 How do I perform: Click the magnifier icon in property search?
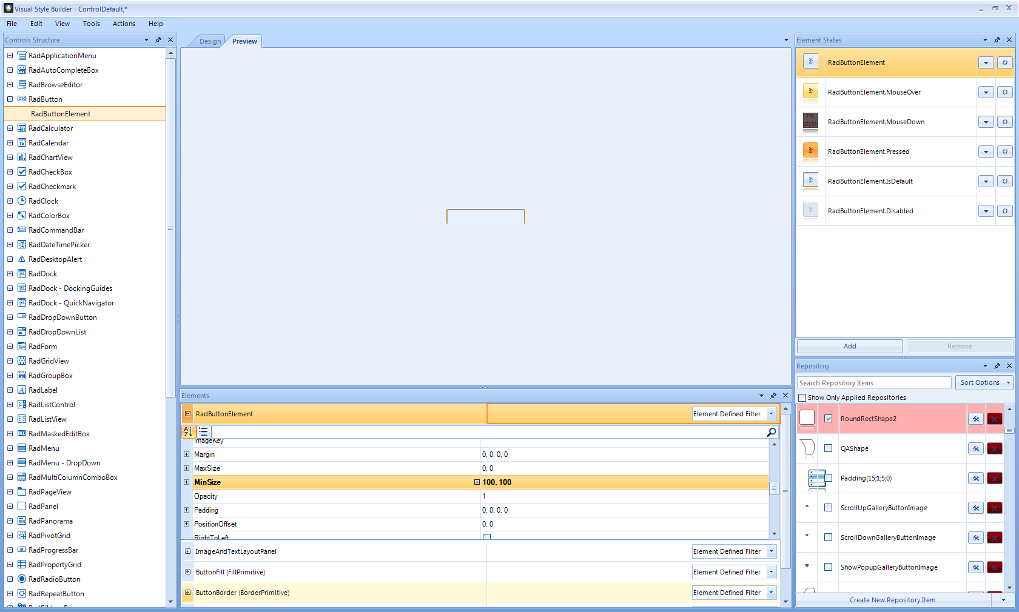[772, 432]
